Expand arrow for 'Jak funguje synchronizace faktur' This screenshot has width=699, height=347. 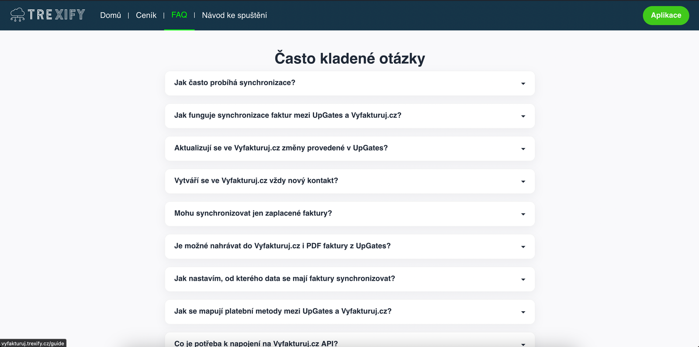coord(523,116)
